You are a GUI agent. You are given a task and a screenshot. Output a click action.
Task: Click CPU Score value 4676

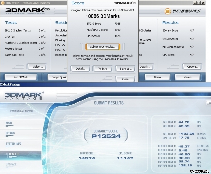click(117, 36)
